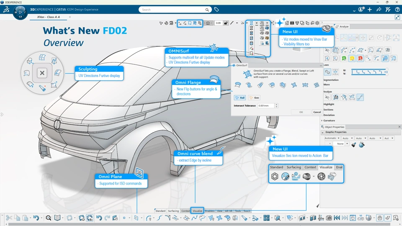The height and width of the screenshot is (226, 402).
Task: Click the yellow flag icon in right panel
Action: point(352,59)
